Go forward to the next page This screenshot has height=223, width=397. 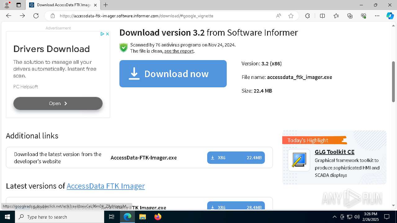pos(22,16)
